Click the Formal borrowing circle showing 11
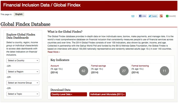 pyautogui.click(x=164, y=71)
